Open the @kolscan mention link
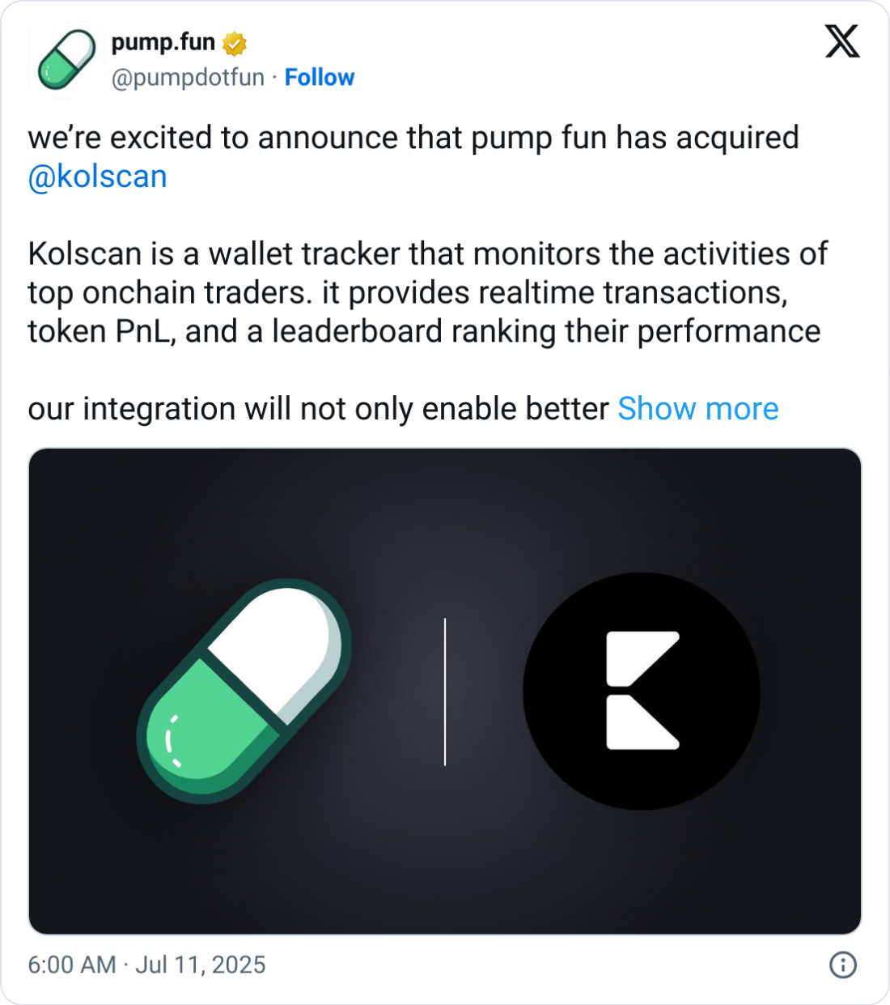Viewport: 890px width, 1005px height. pos(98,177)
